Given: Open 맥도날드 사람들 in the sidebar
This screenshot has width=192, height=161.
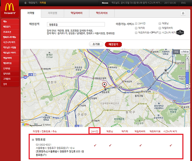Looking at the screenshot, I should click(10, 48).
